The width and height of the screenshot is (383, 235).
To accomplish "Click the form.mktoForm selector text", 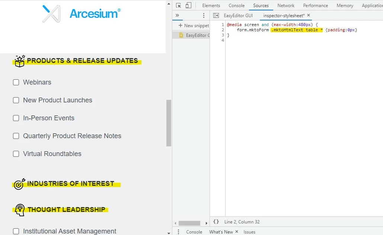I will [x=253, y=30].
